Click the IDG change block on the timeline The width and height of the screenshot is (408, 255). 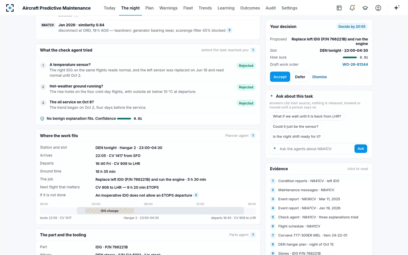pos(110,211)
